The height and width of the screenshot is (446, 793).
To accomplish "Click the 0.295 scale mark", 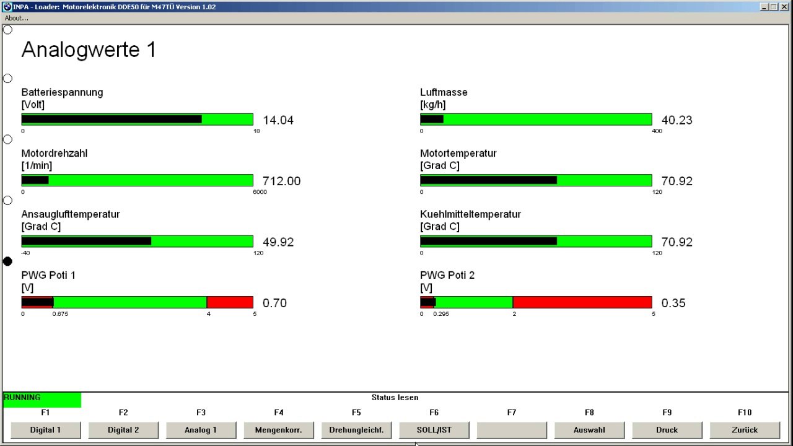I will 441,314.
